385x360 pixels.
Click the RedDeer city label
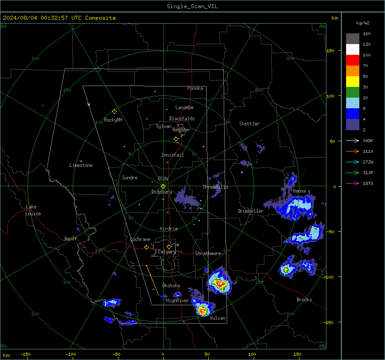181,130
